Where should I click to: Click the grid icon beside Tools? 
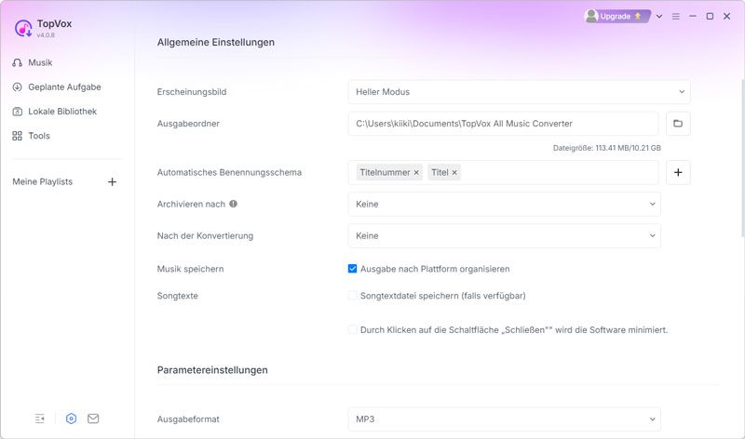pyautogui.click(x=17, y=136)
